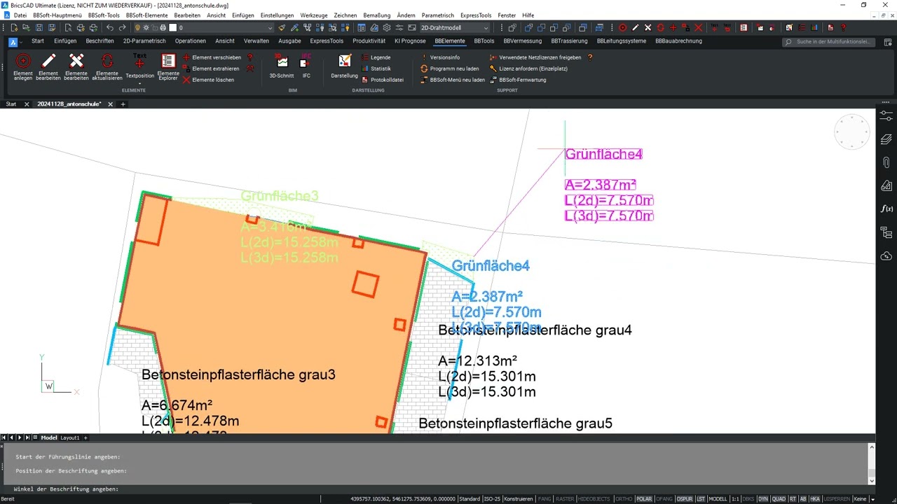897x504 pixels.
Task: Add a new layout with plus button
Action: tap(85, 437)
